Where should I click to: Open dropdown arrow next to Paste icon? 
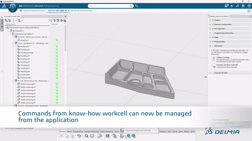75,136
